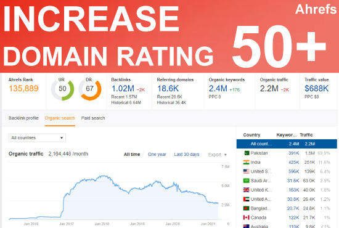Click the Traffic column header

click(306, 135)
